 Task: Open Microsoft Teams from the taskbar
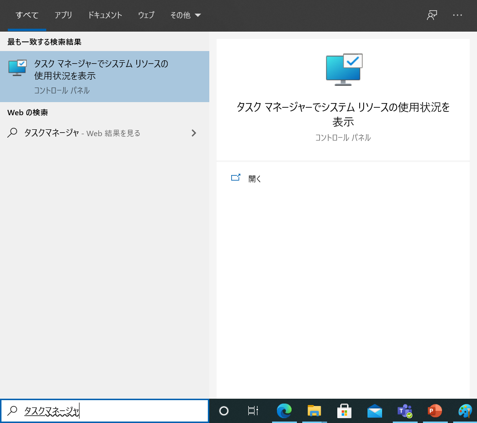tap(404, 411)
